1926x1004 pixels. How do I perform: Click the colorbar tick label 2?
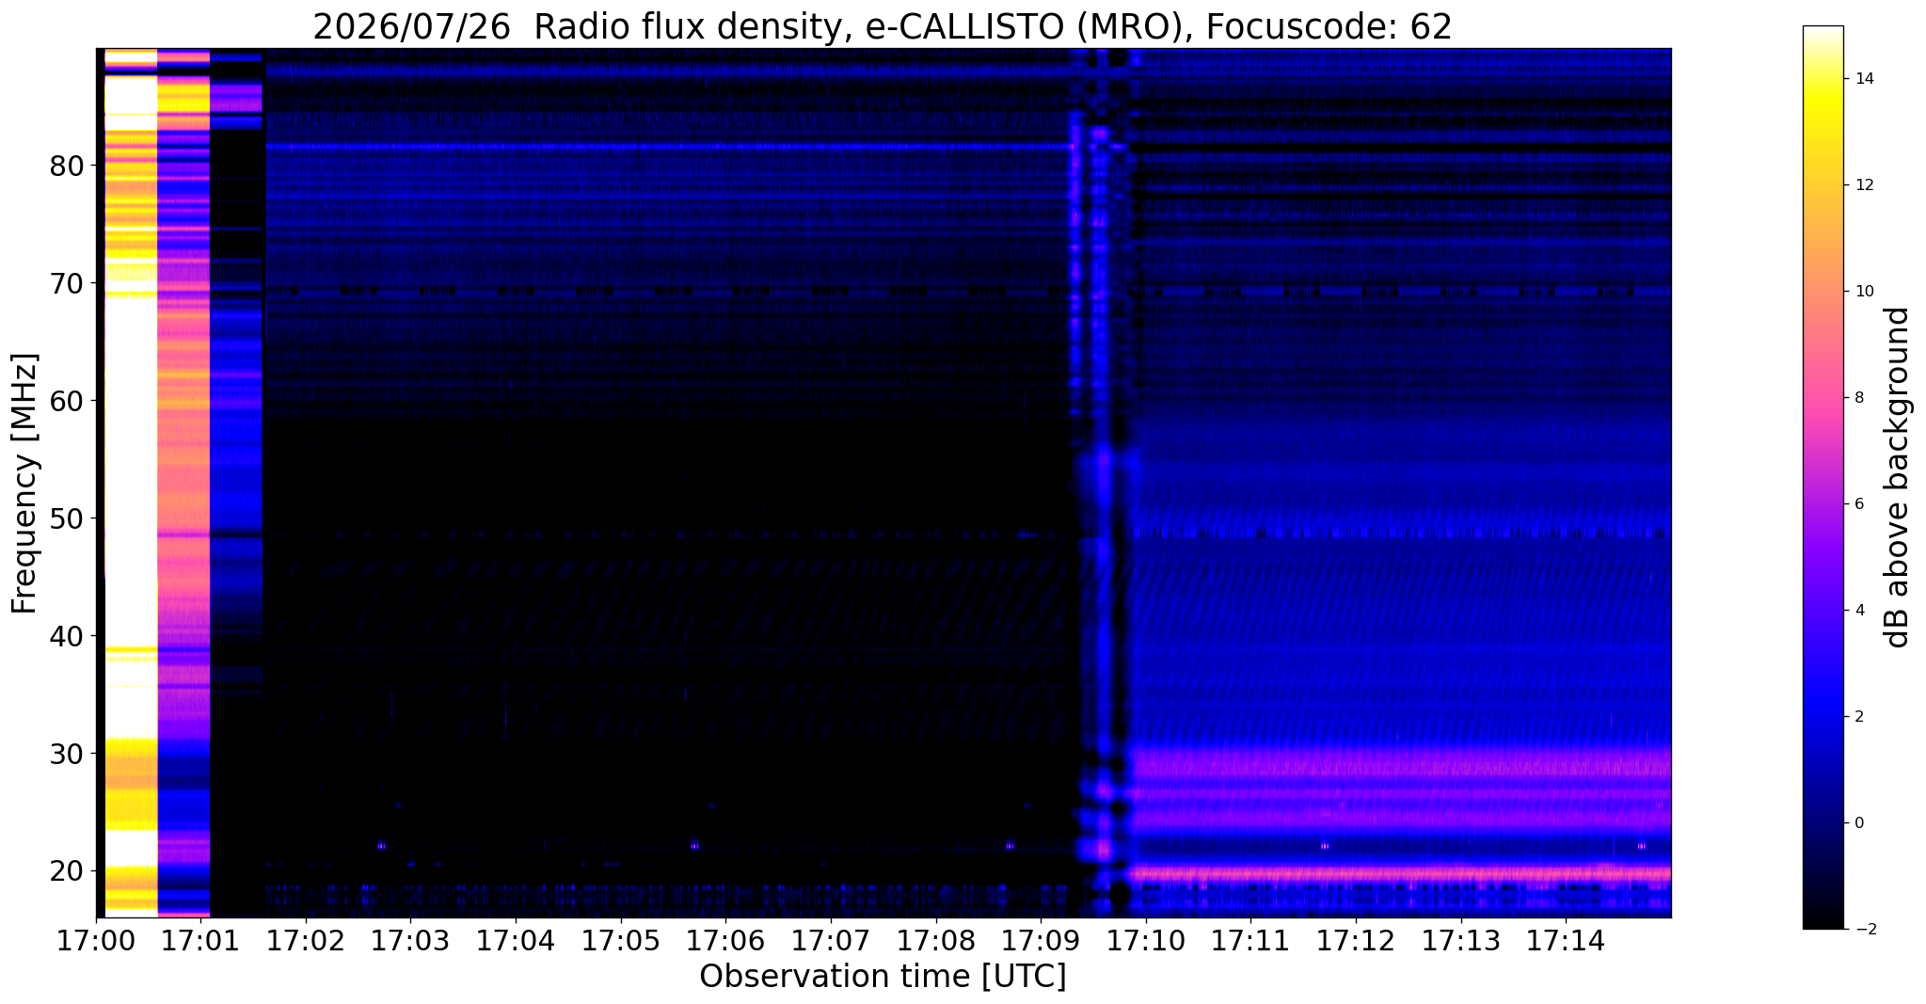click(1858, 717)
